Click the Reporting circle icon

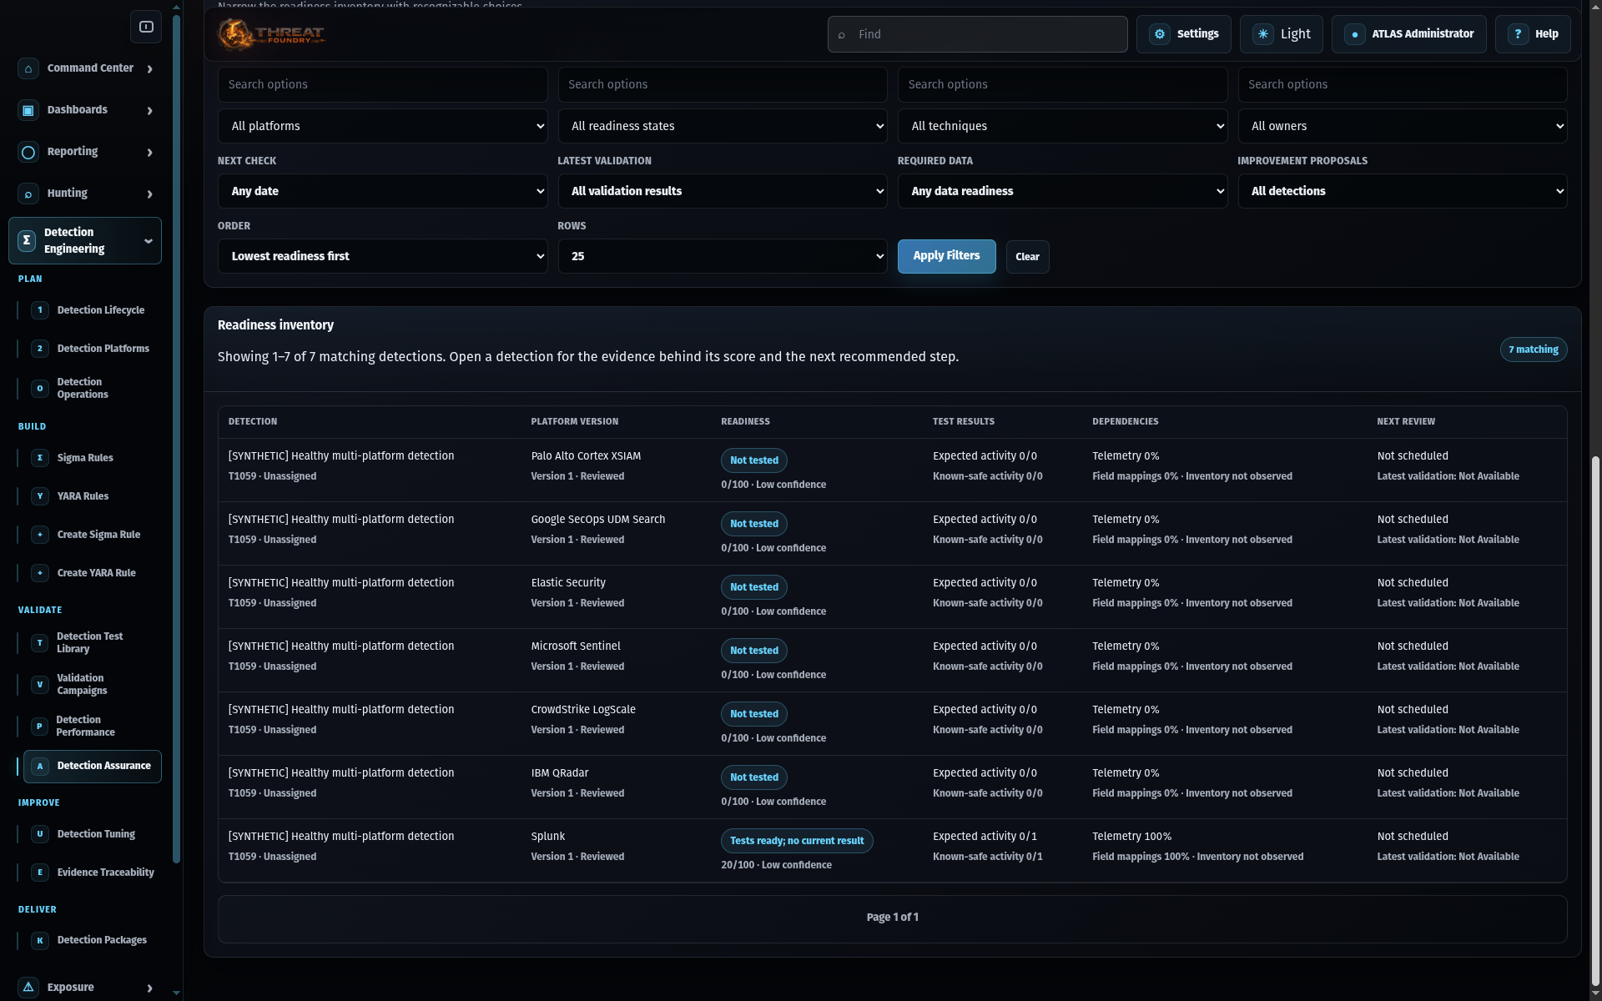tap(28, 152)
